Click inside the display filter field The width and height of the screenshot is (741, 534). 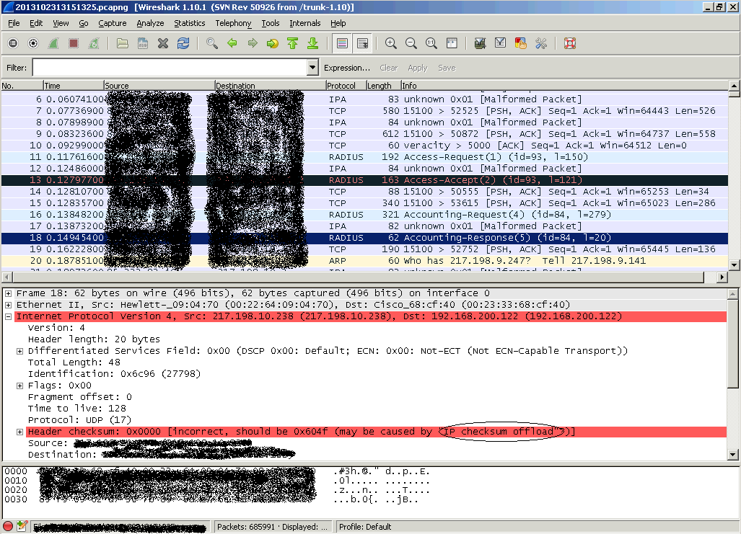click(170, 68)
